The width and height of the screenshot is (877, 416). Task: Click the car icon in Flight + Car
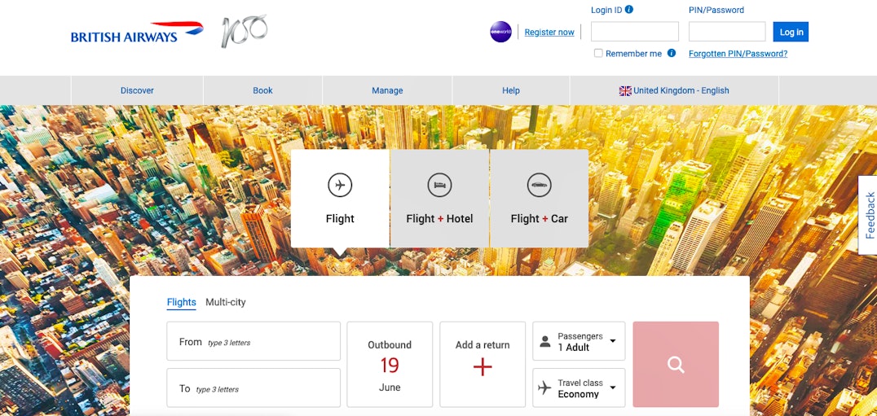(x=540, y=185)
